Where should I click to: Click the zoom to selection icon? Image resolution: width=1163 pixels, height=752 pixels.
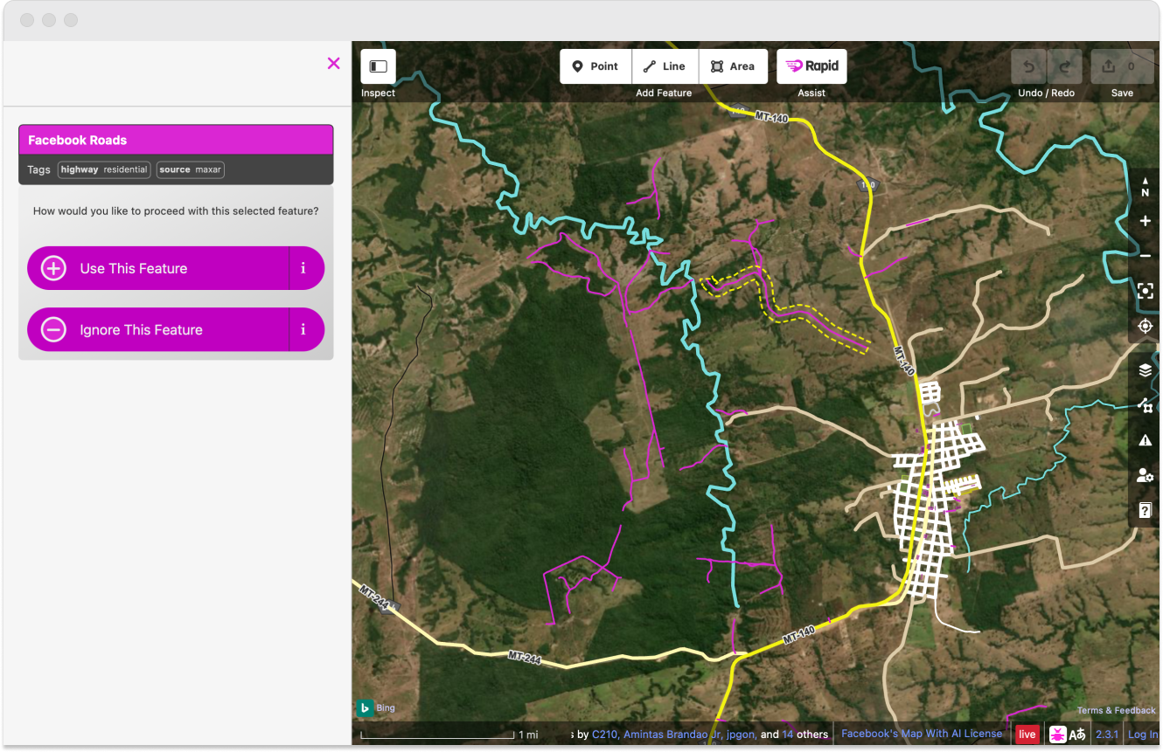coord(1146,291)
